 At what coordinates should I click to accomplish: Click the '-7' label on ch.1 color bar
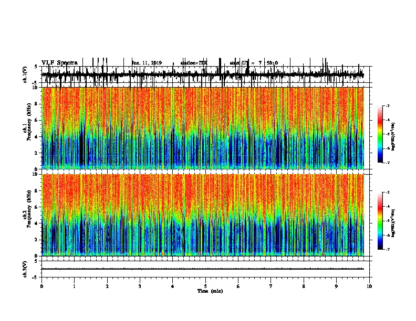tap(387, 163)
